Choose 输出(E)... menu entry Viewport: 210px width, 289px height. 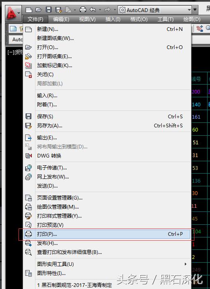107,138
